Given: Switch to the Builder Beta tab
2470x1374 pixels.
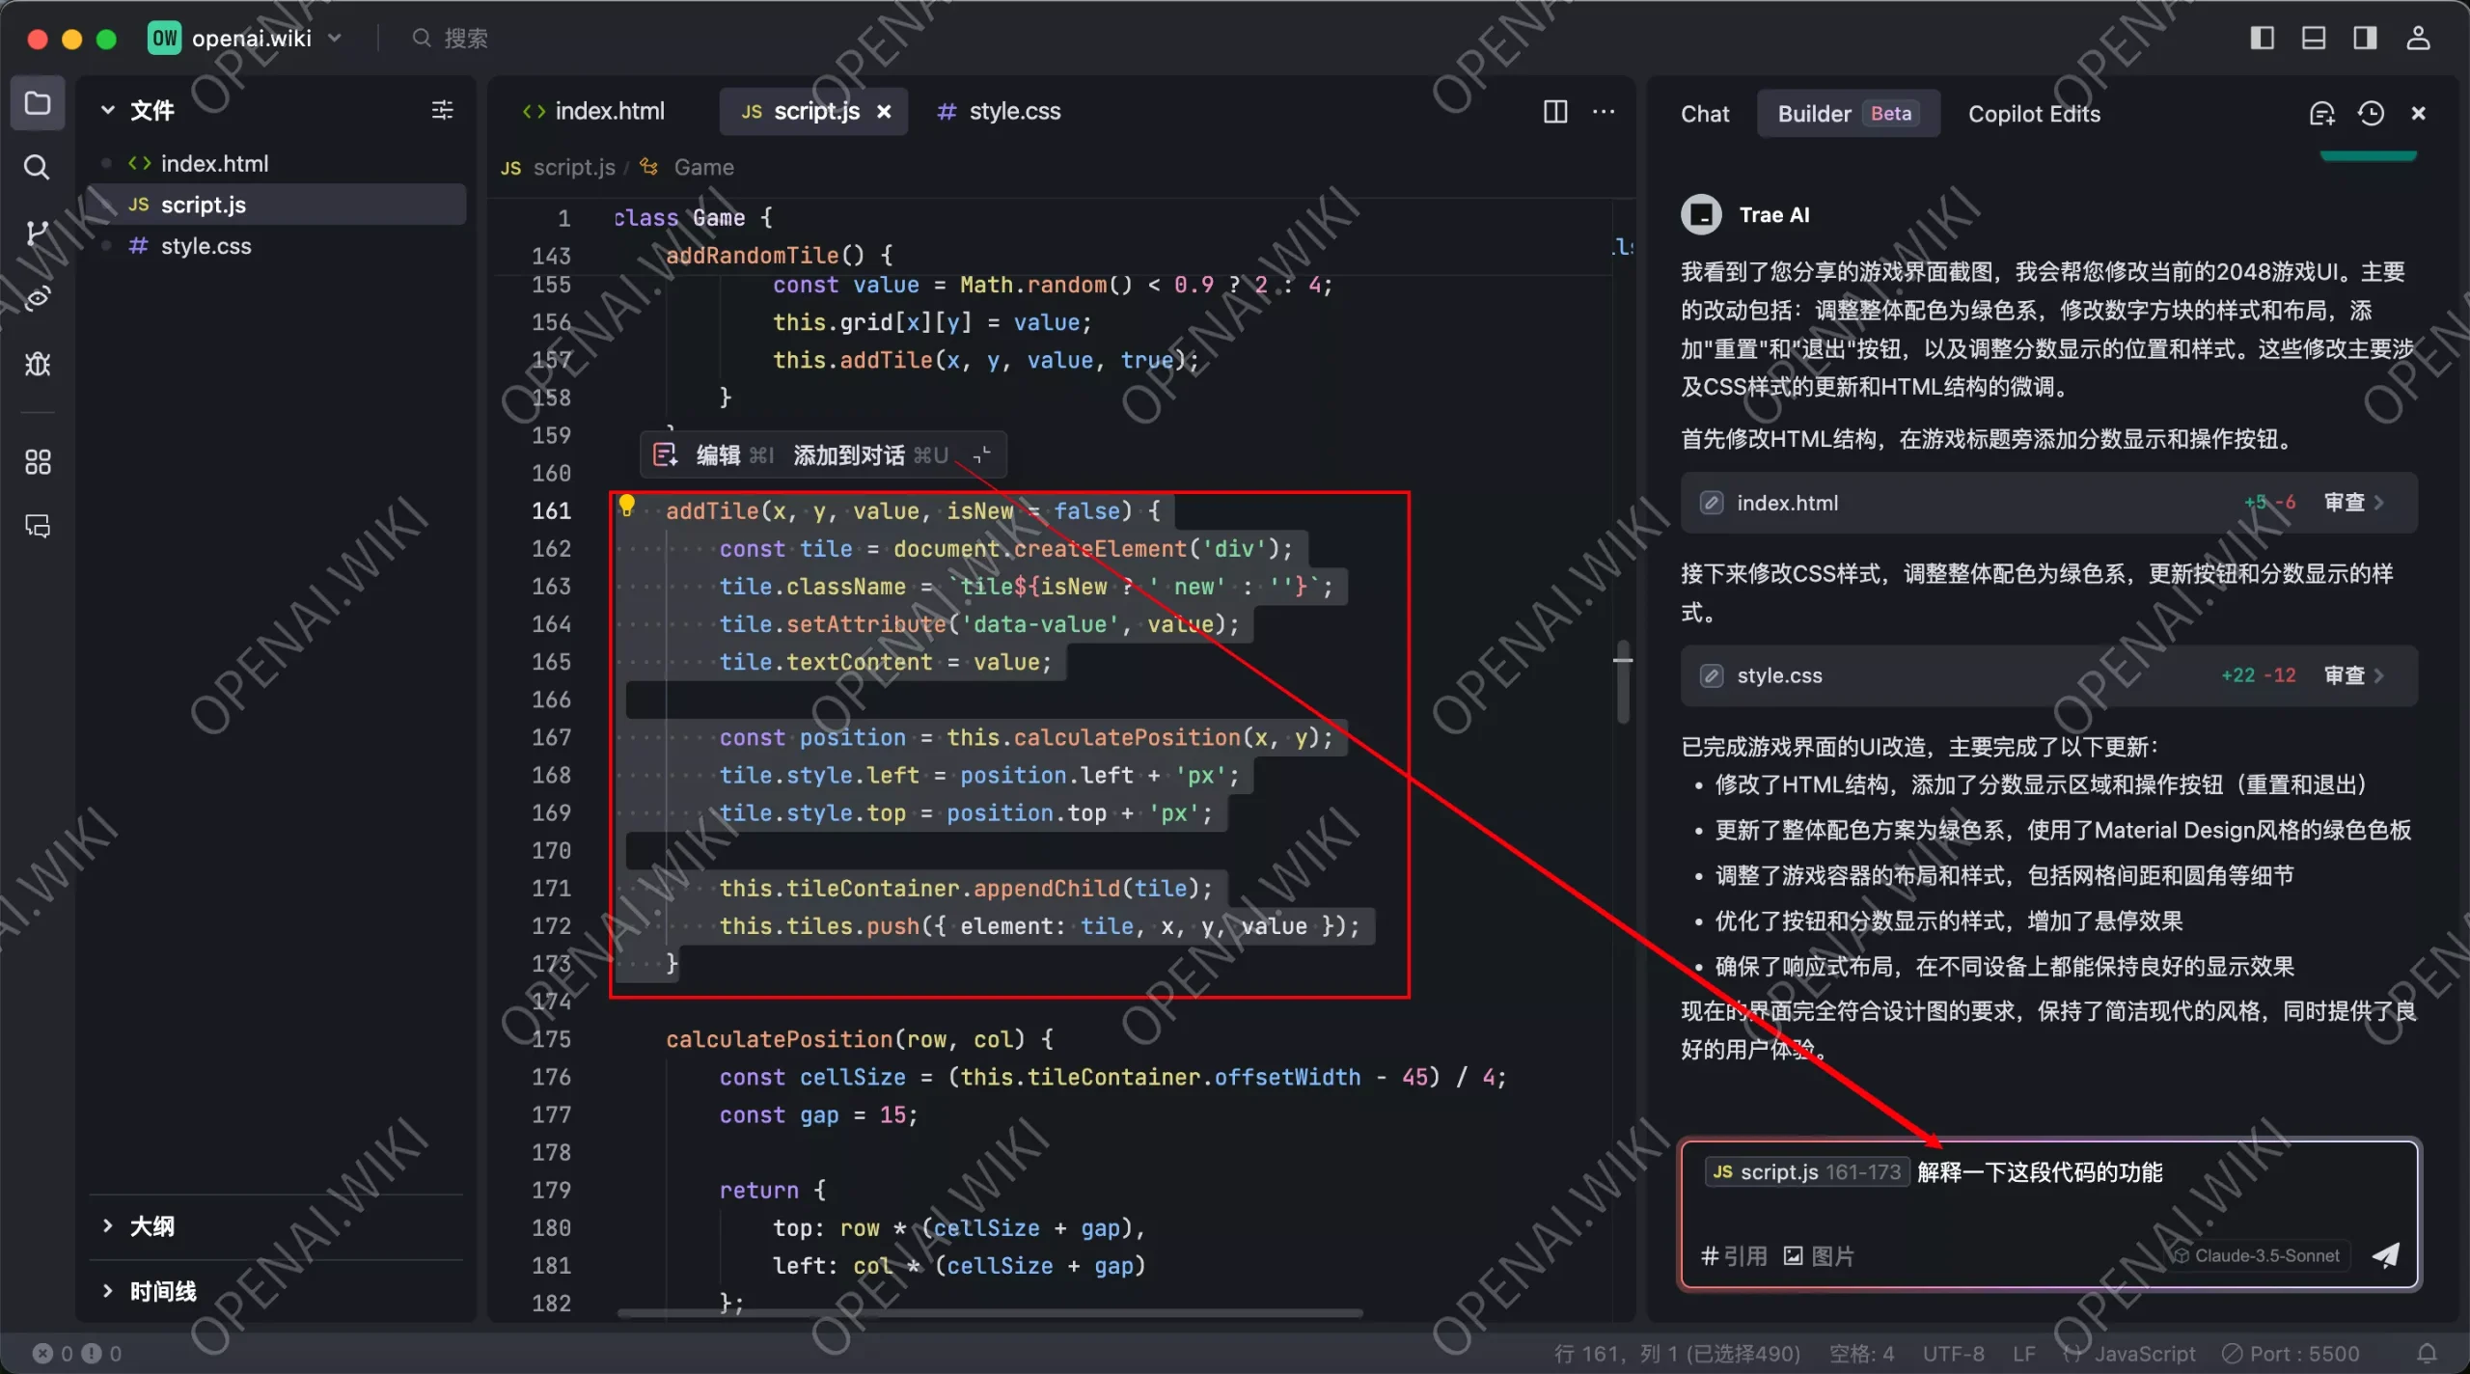Looking at the screenshot, I should [1848, 114].
